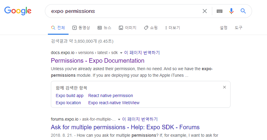This screenshot has height=140, width=267.
Task: Switch to the 쇼핑 tab
Action: [x=151, y=28]
